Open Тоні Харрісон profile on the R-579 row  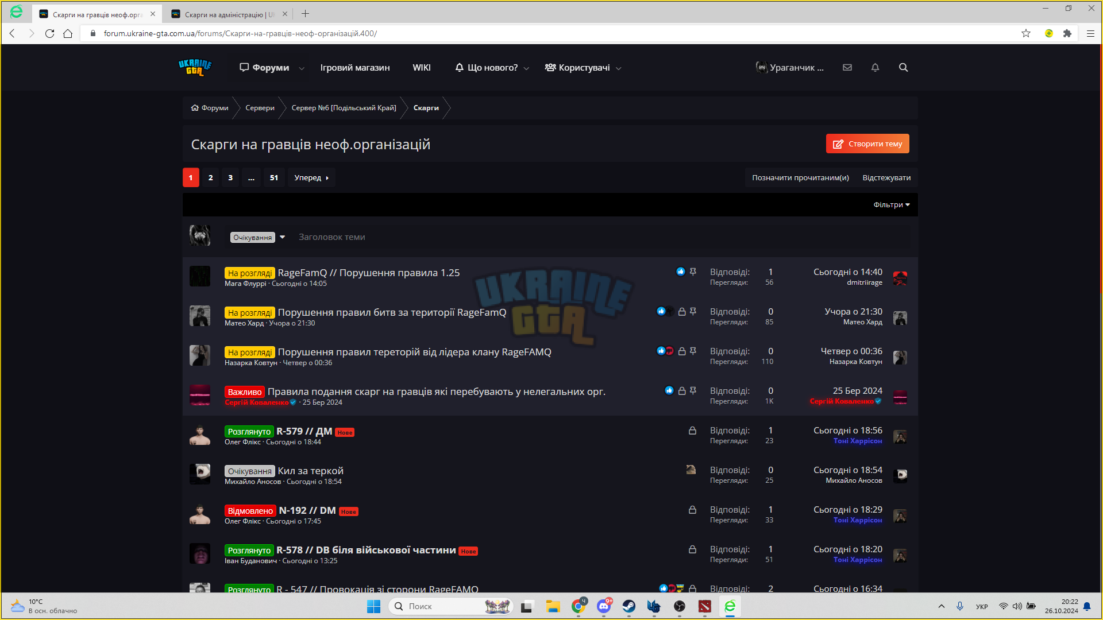[858, 441]
